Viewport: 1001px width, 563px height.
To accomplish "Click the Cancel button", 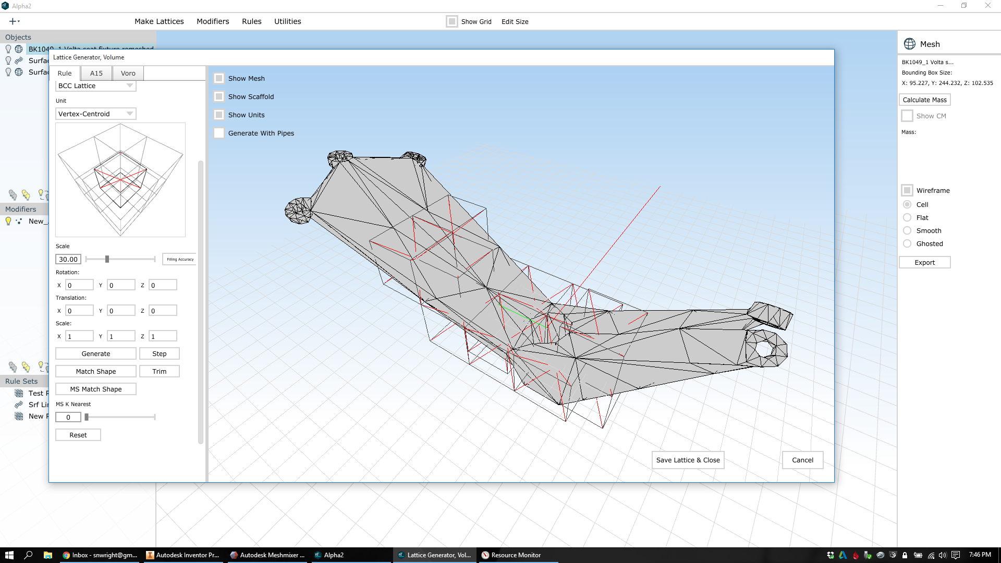I will point(803,460).
